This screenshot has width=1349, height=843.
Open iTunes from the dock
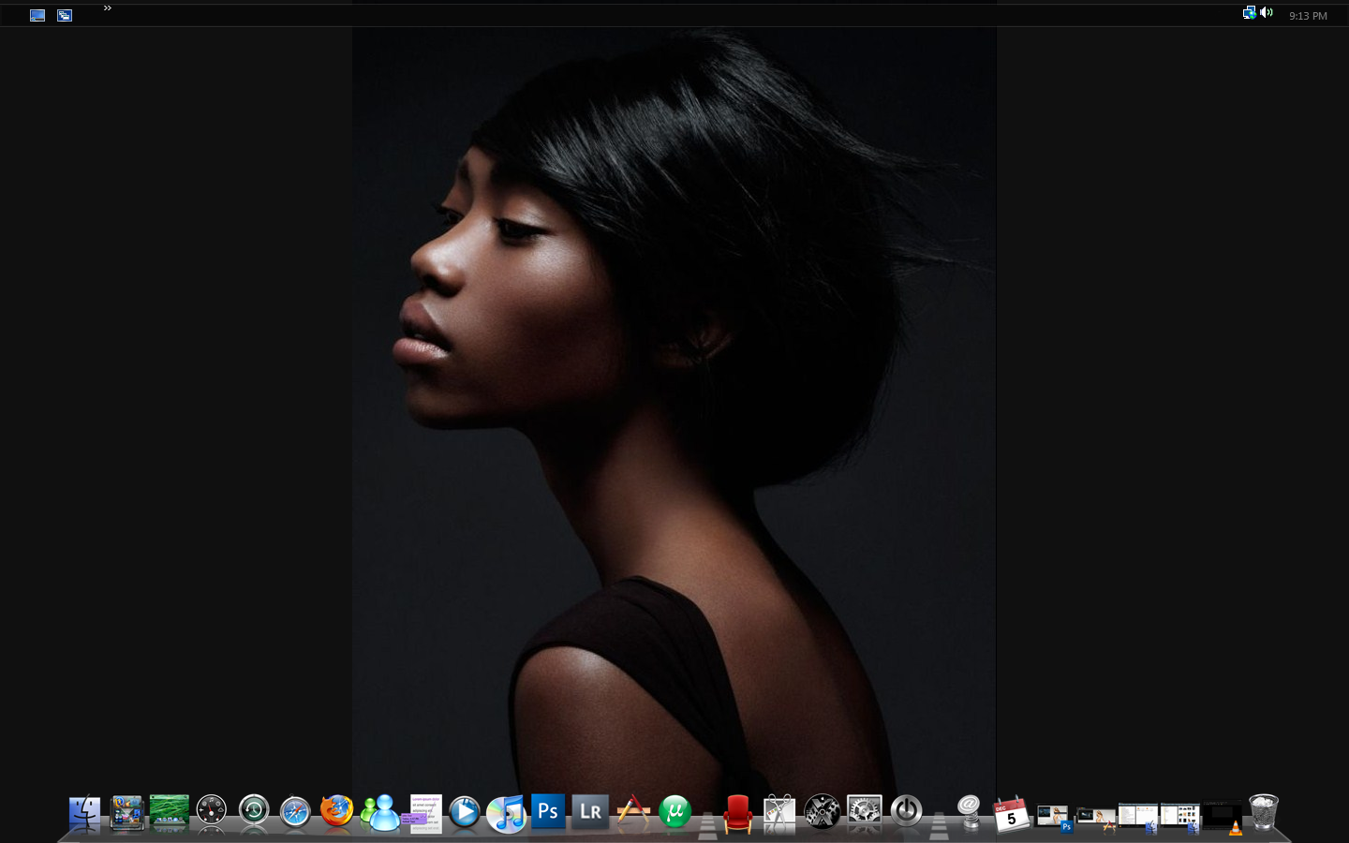tap(507, 813)
